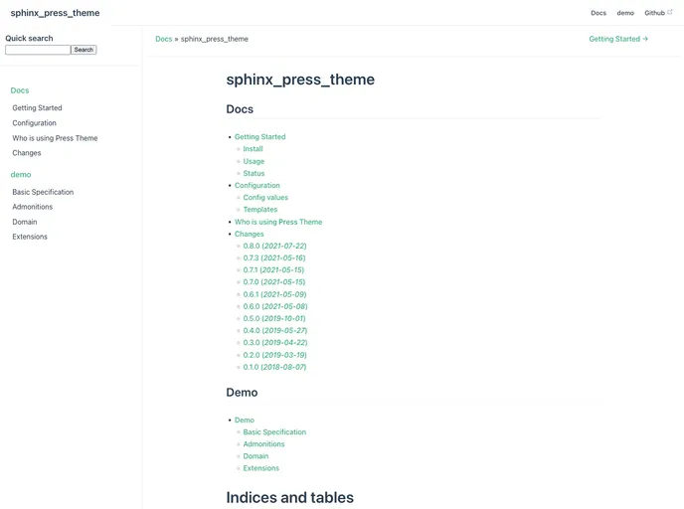Open Extensions in the sidebar
Viewport: 684px width, 509px height.
pyautogui.click(x=30, y=237)
